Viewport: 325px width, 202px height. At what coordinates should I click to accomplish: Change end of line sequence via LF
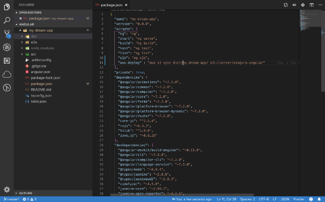[275, 199]
